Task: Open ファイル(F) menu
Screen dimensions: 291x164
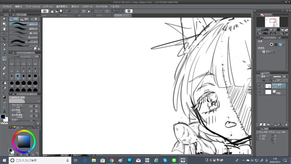Action: click(x=7, y=7)
